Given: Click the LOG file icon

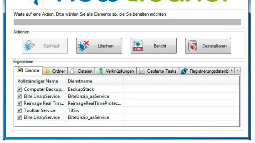Looking at the screenshot, I should 138,46.
